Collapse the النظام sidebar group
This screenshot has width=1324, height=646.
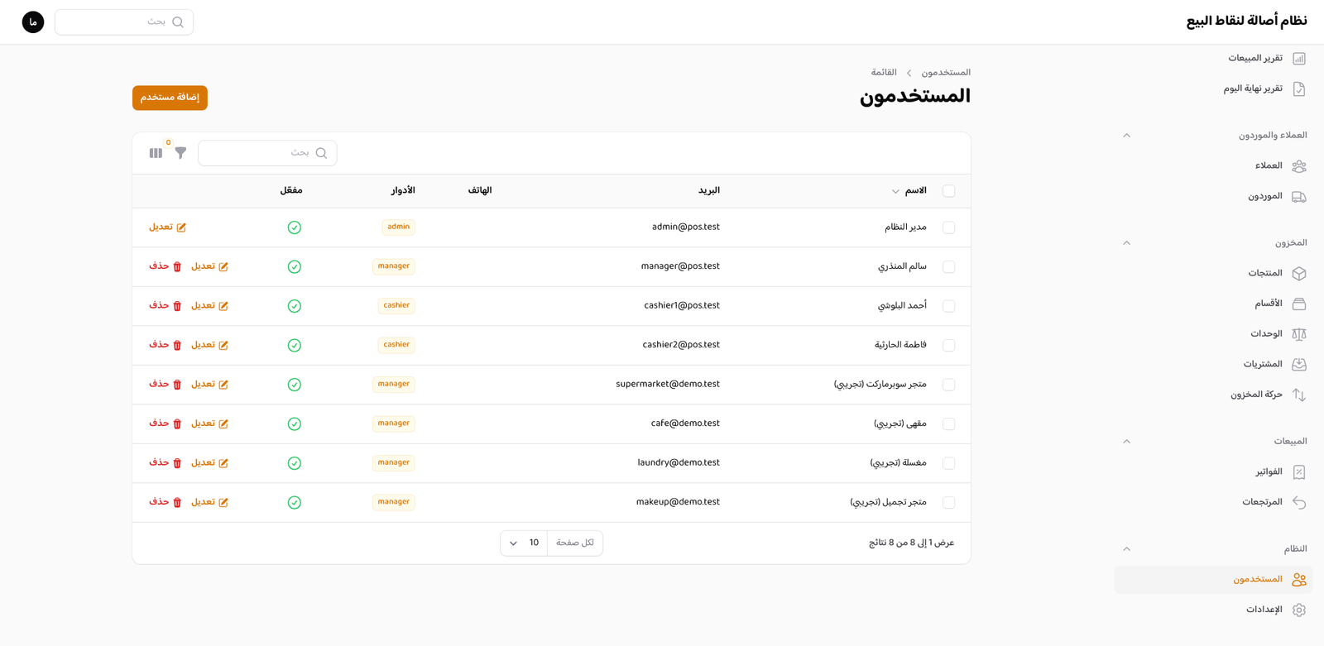(x=1126, y=549)
